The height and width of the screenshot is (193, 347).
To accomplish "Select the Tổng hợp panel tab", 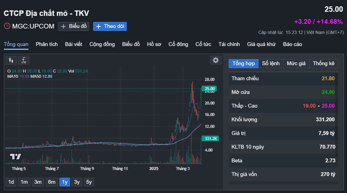I will (x=244, y=64).
